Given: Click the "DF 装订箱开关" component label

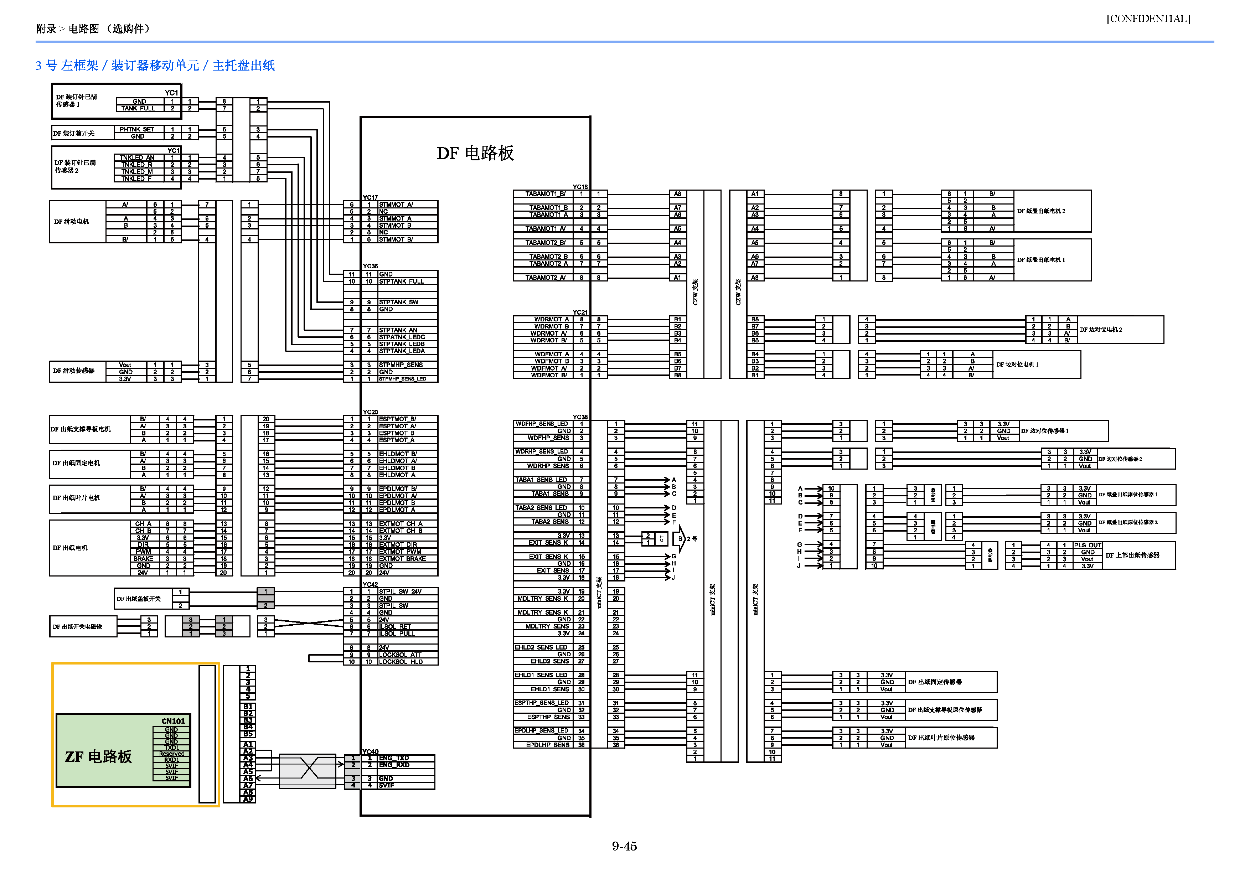Looking at the screenshot, I should (73, 133).
